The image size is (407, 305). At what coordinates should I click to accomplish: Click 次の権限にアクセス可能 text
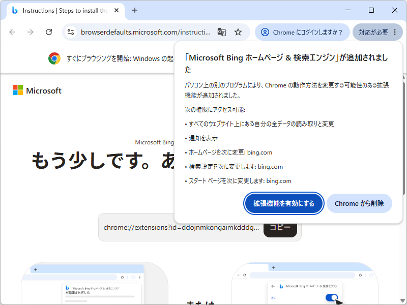point(215,109)
